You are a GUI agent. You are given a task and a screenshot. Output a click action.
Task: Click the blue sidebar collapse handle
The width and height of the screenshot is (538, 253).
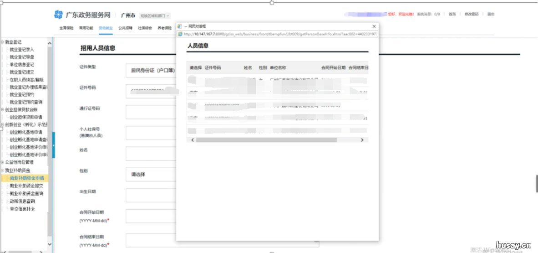click(x=54, y=145)
